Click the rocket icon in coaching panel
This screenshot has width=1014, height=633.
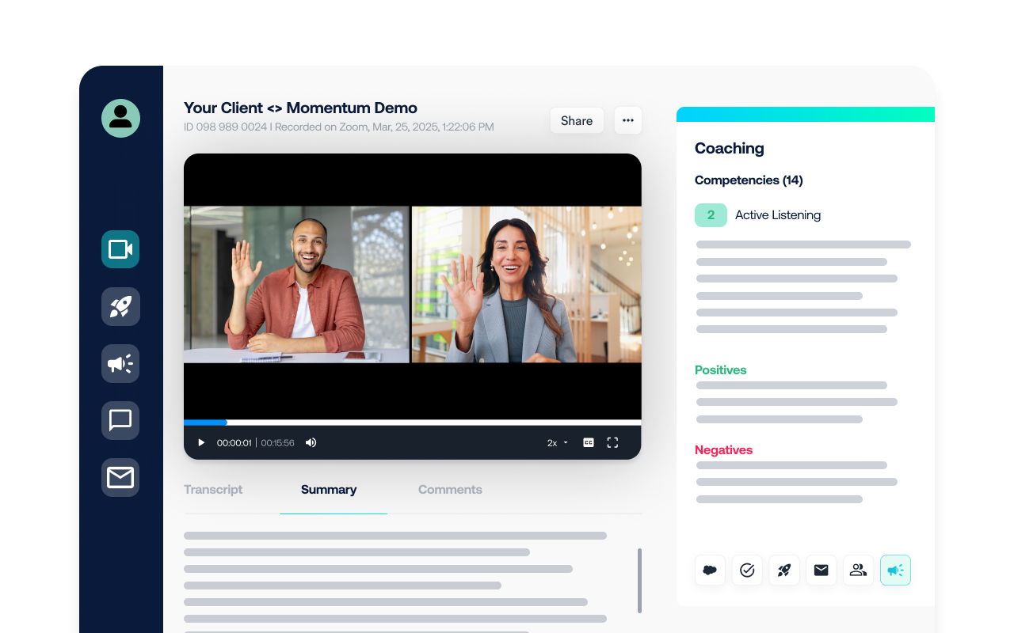[784, 570]
